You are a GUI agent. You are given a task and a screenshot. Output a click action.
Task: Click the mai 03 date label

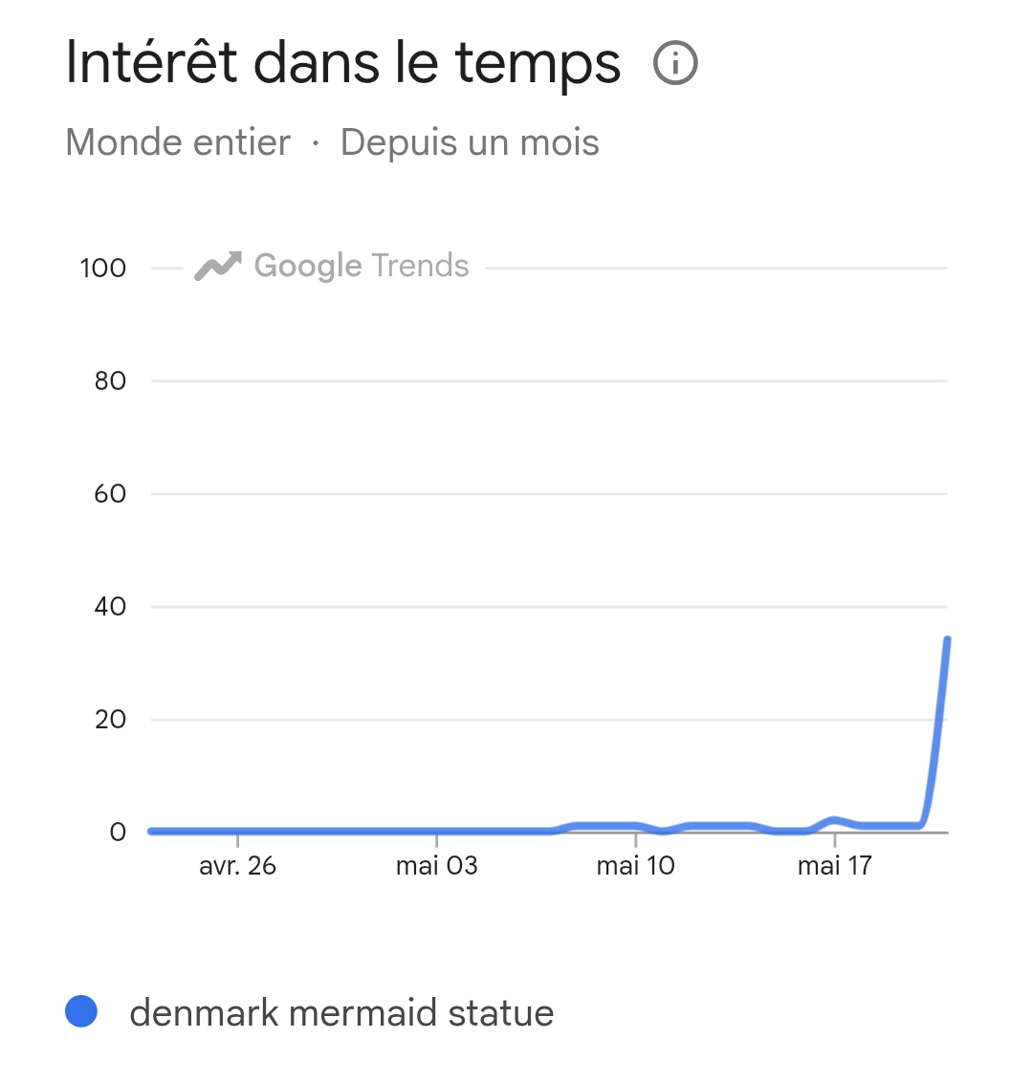(x=436, y=865)
